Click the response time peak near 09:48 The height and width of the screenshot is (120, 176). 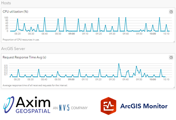(x=136, y=66)
